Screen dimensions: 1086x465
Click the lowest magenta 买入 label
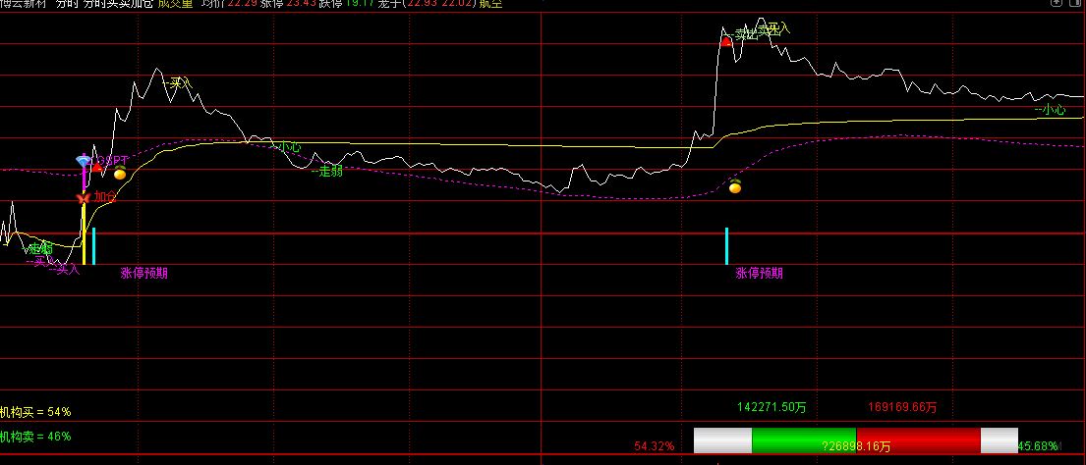65,270
